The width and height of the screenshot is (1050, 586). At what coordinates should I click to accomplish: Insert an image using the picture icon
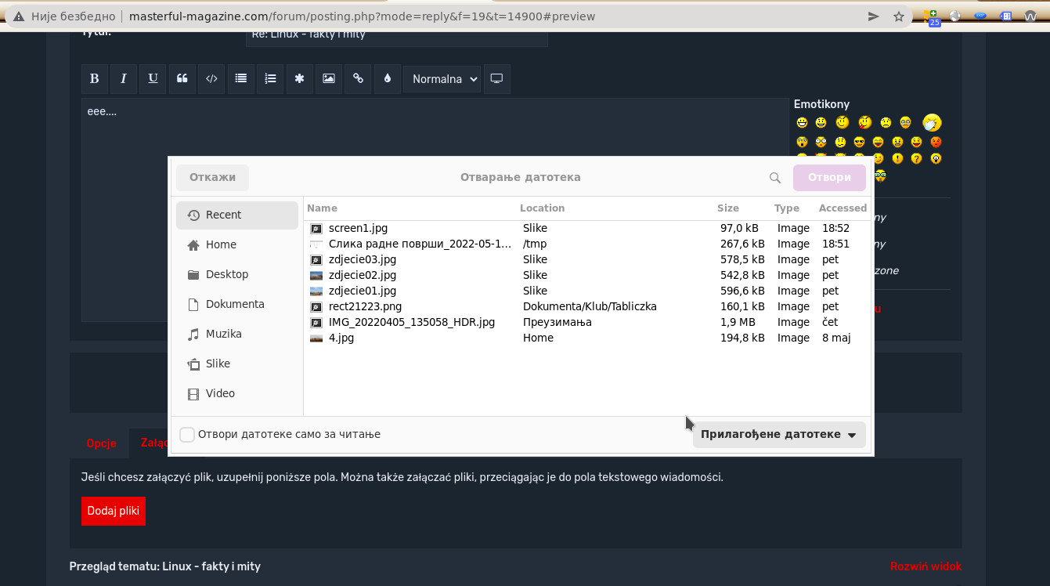coord(329,78)
